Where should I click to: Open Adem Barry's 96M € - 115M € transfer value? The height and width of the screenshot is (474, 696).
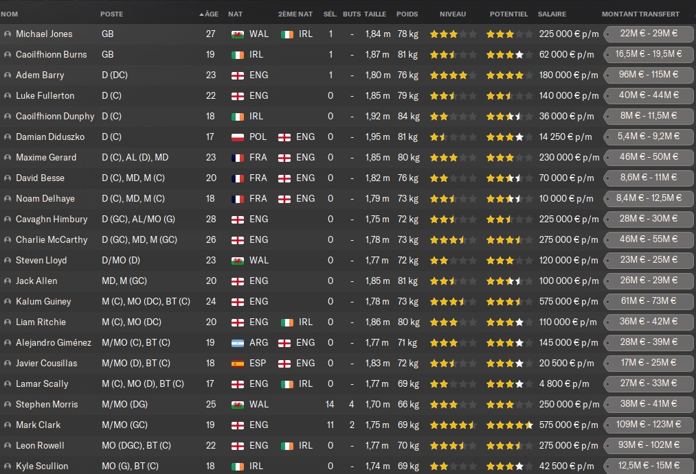[649, 75]
